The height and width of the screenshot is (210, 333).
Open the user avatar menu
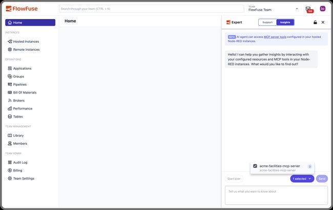(323, 9)
